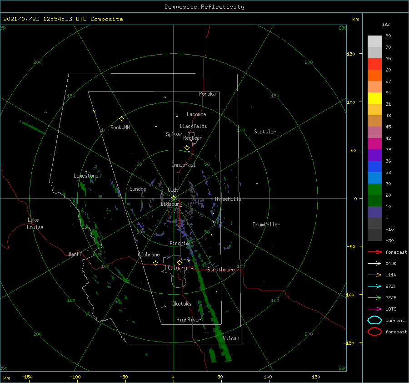Viewport: 409px width, 383px height.
Task: Click the Lacombe city label
Action: [196, 114]
